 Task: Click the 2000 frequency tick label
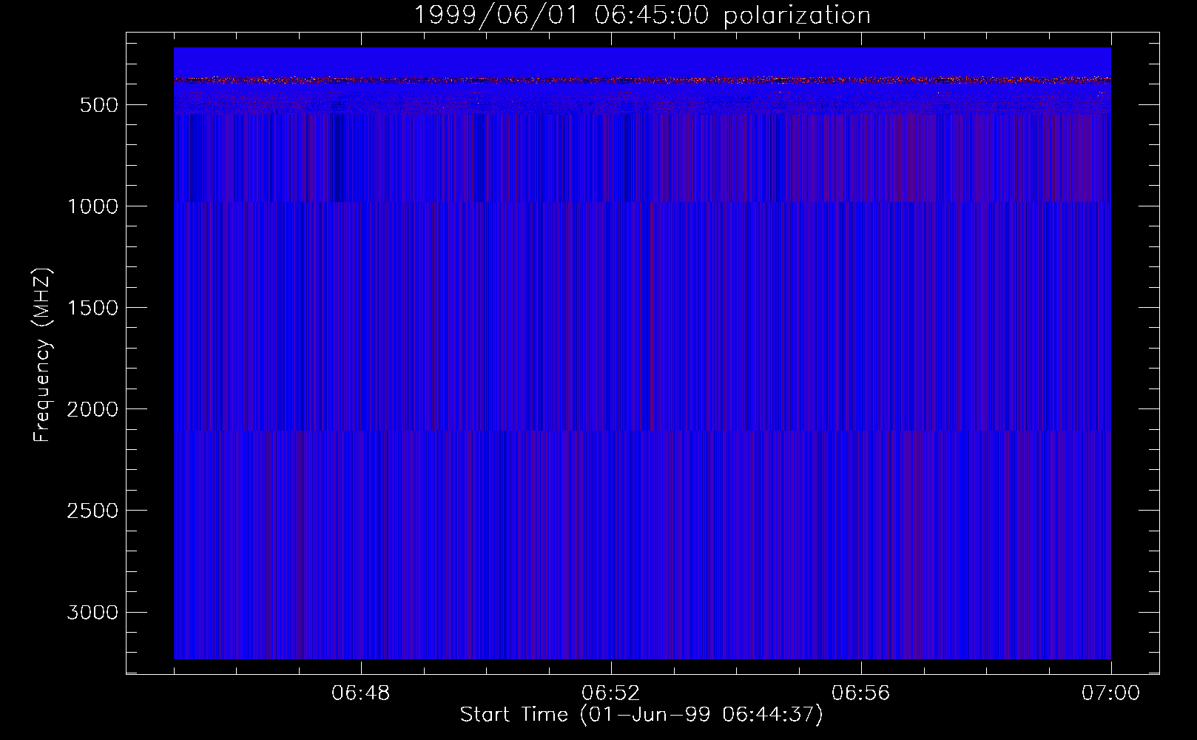click(x=92, y=409)
